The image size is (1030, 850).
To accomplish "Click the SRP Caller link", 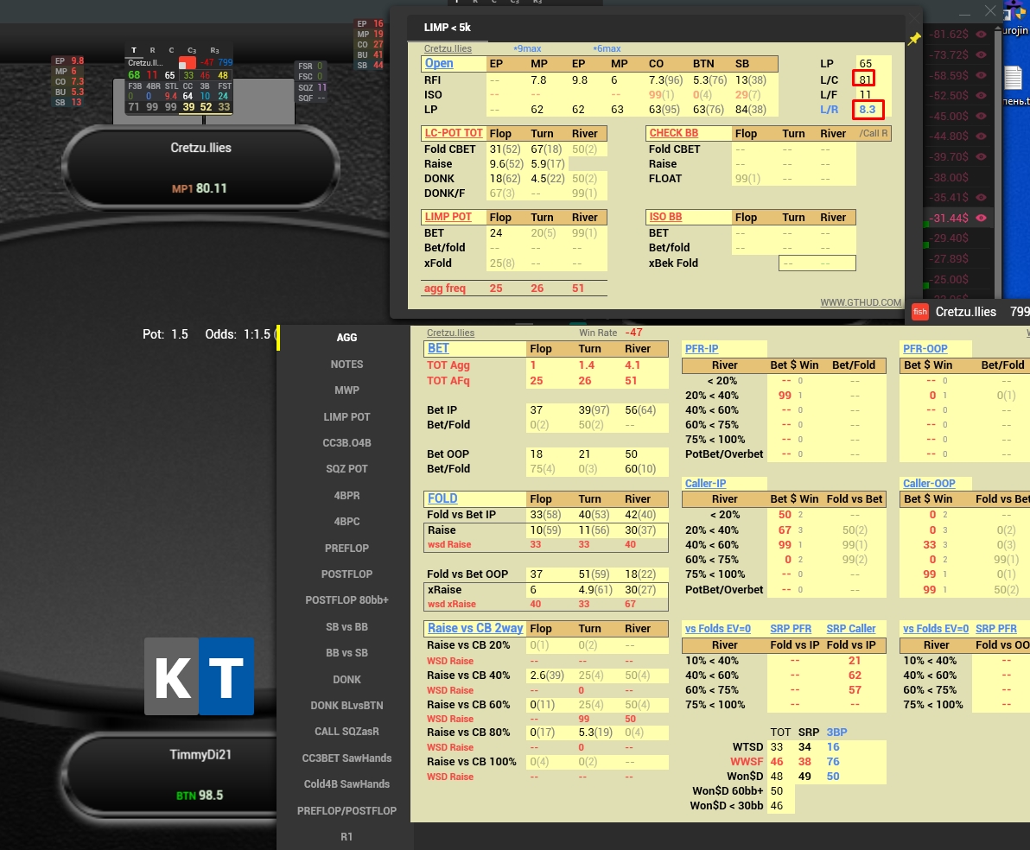I will pos(850,629).
